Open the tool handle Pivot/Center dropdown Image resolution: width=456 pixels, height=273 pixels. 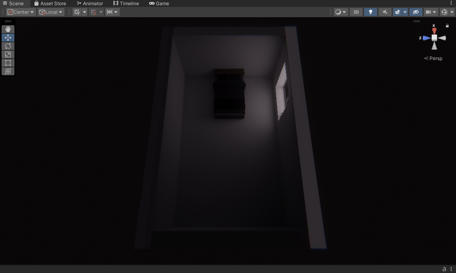pyautogui.click(x=20, y=12)
